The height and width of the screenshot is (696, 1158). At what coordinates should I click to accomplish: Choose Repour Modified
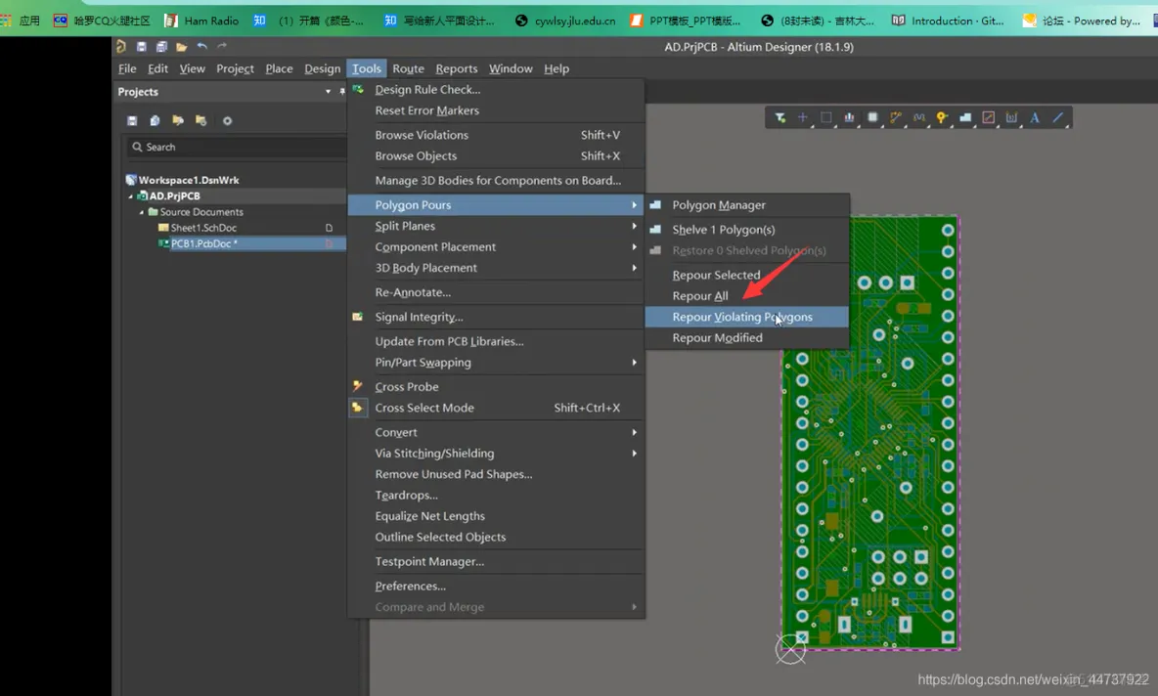746,338
